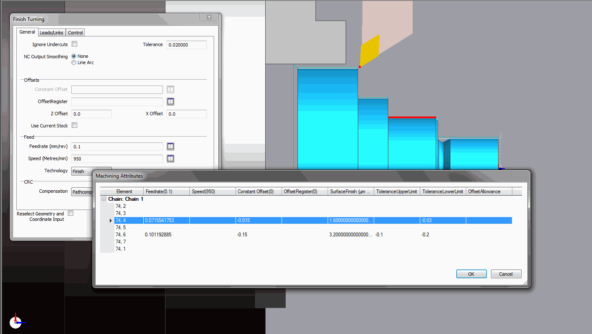Open the Control tab

pos(75,33)
